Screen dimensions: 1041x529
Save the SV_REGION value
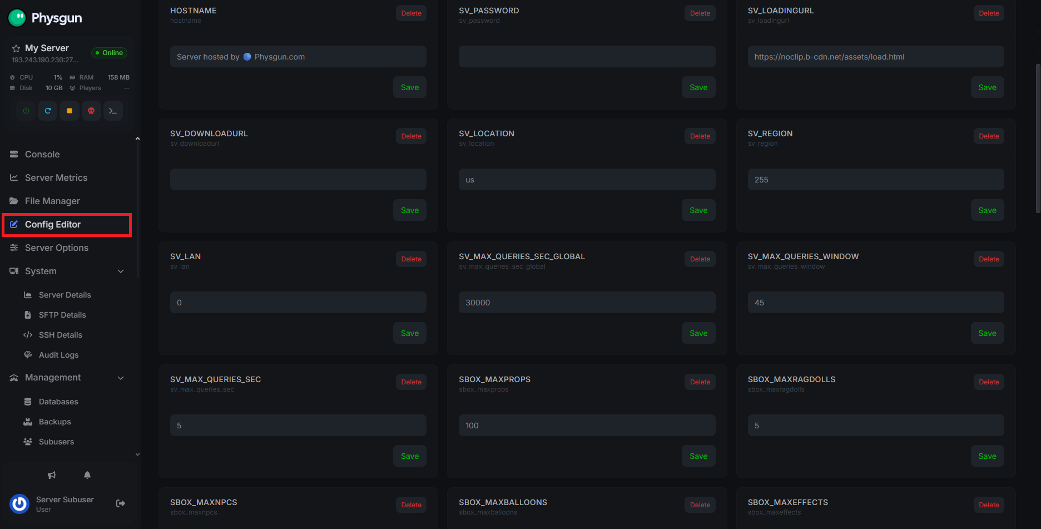tap(987, 210)
